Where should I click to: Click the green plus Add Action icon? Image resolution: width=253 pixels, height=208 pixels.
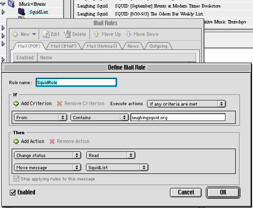[x=16, y=142]
